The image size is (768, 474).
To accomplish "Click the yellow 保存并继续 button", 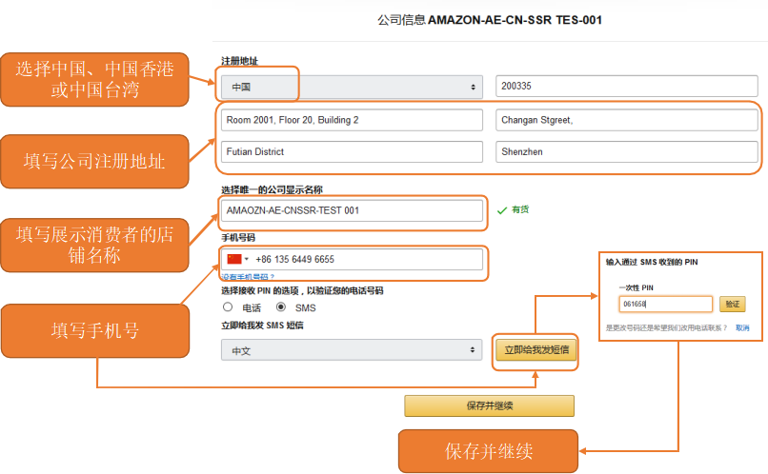I will coord(490,405).
